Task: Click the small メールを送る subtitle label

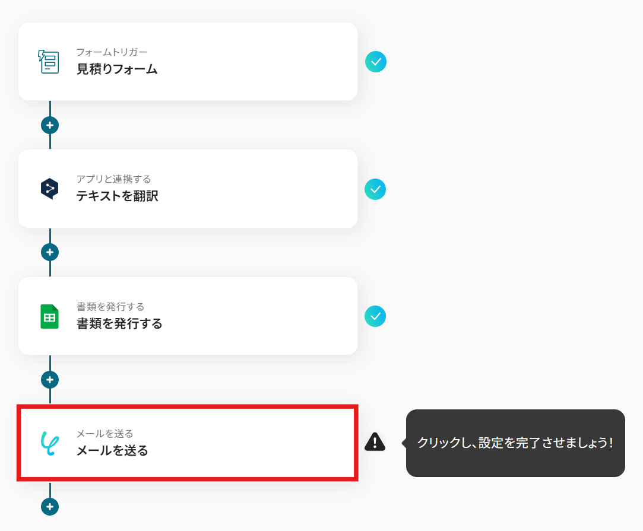Action: pos(105,434)
